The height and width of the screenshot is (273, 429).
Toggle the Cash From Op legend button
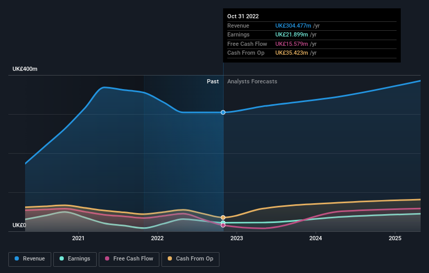[190, 259]
